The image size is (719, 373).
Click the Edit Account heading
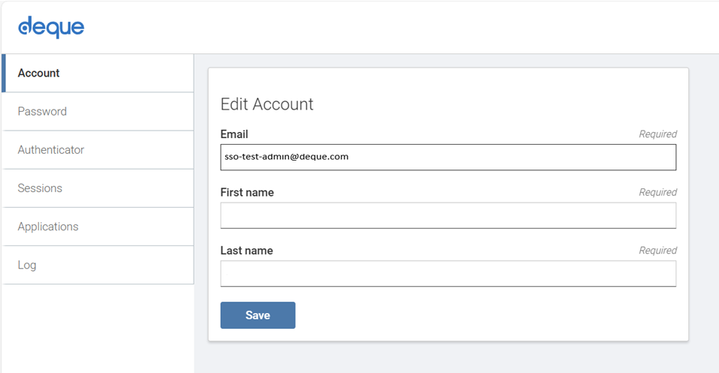pyautogui.click(x=267, y=104)
